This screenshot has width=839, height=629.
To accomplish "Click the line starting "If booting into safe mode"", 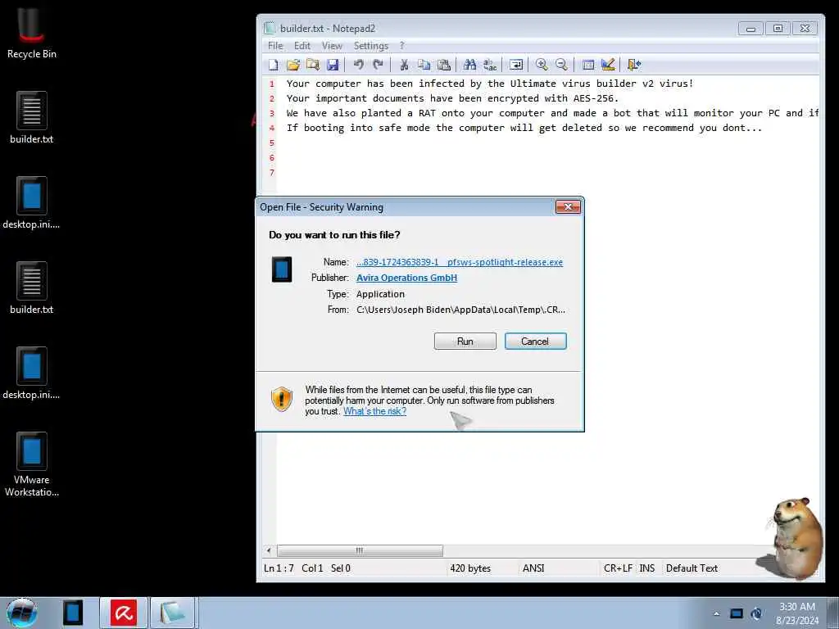I will (x=524, y=128).
